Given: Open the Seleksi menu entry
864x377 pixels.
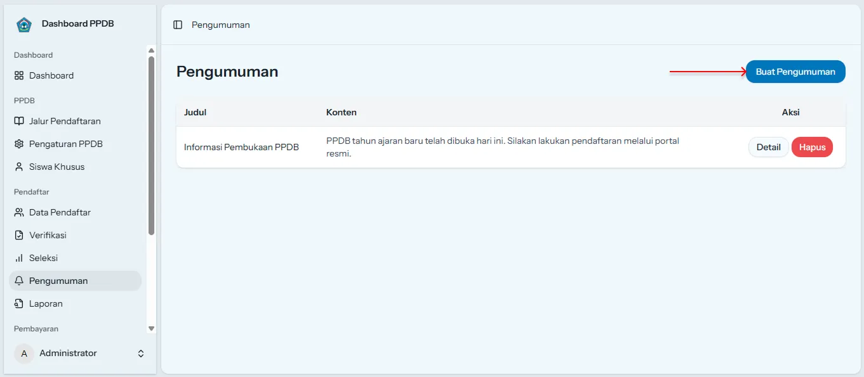Looking at the screenshot, I should (x=75, y=258).
